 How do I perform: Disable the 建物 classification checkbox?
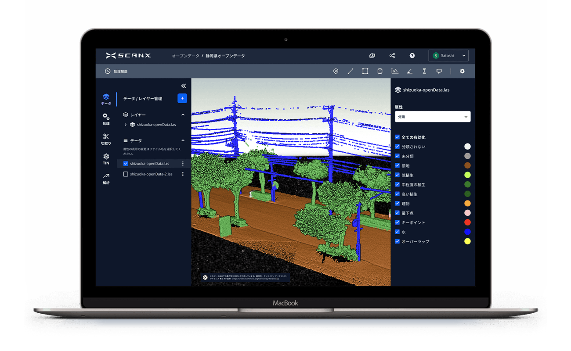(x=396, y=203)
